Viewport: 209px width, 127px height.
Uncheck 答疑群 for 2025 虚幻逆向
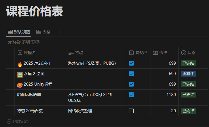131,63
